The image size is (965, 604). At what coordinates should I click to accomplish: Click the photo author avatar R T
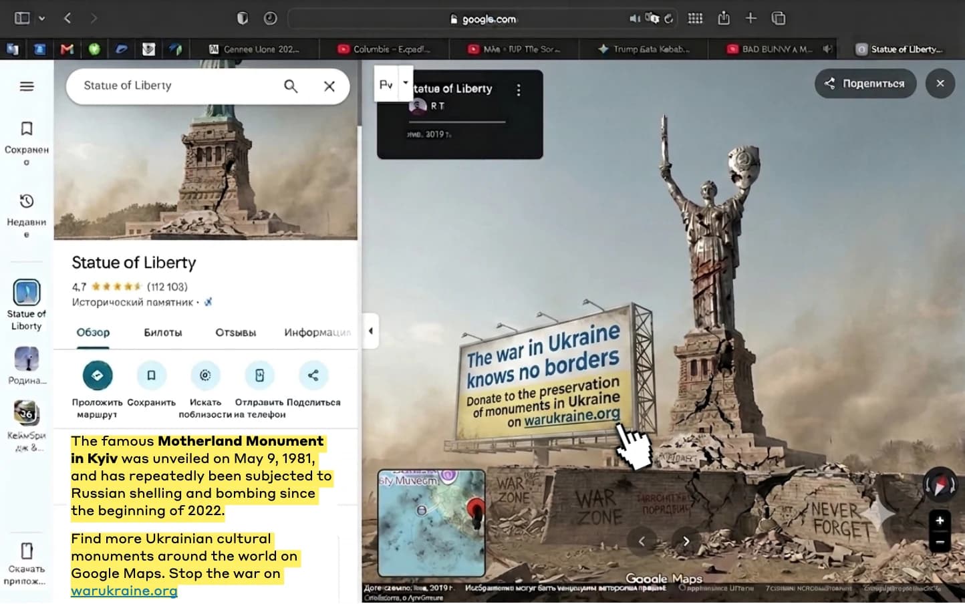click(x=418, y=106)
